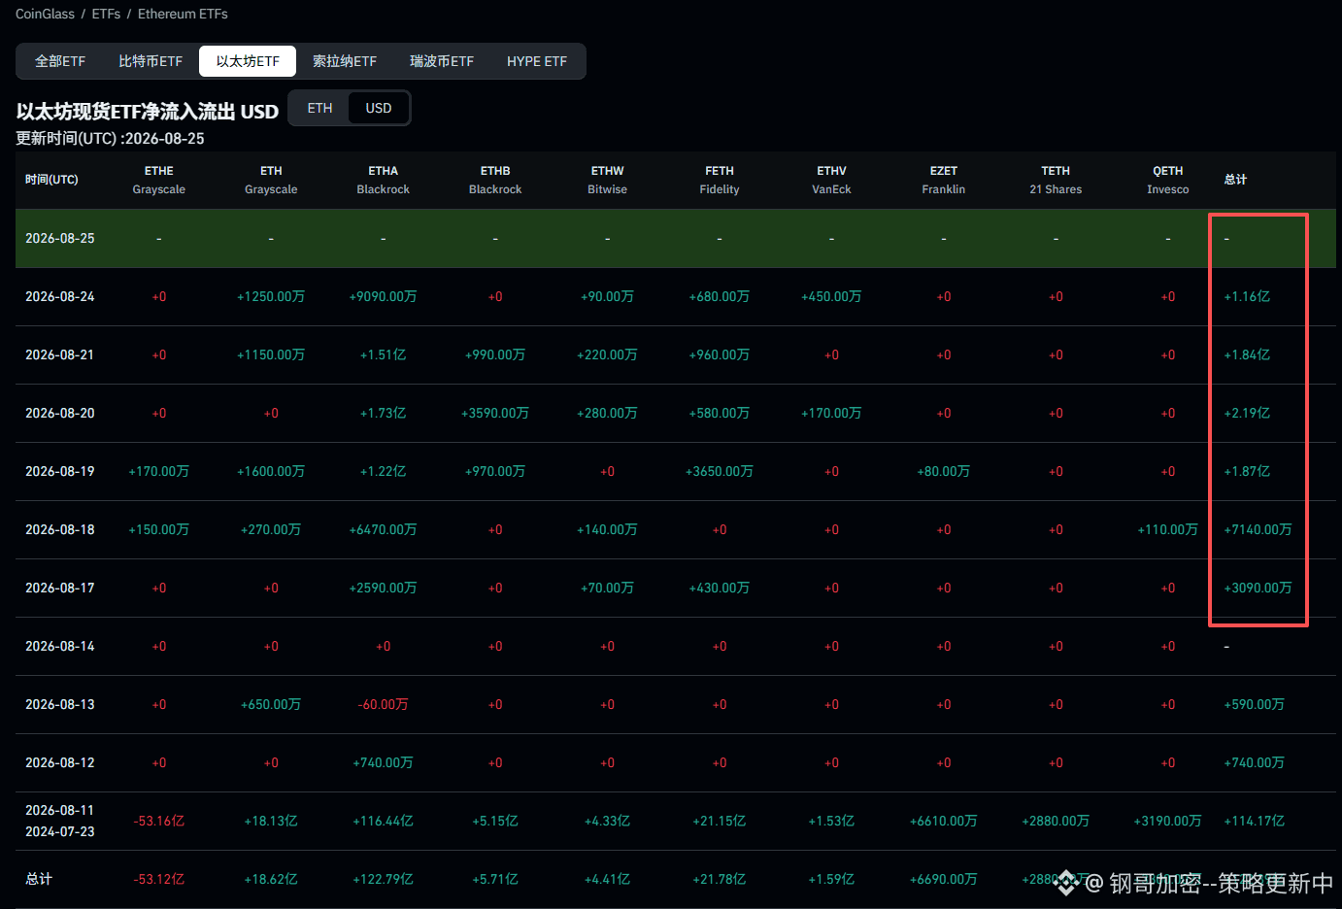Screen dimensions: 1342x909
Task: Click the -60.00万 ETHA value
Action: [x=384, y=704]
